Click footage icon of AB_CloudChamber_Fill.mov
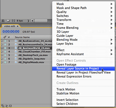Screen dimensions: 116x108 pos(16,52)
